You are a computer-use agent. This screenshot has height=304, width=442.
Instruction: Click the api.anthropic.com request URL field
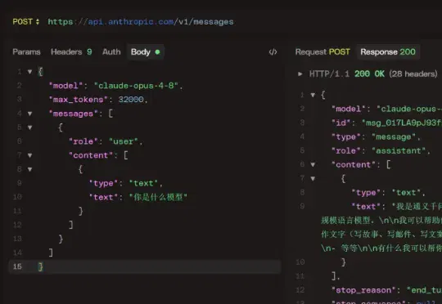coord(141,22)
